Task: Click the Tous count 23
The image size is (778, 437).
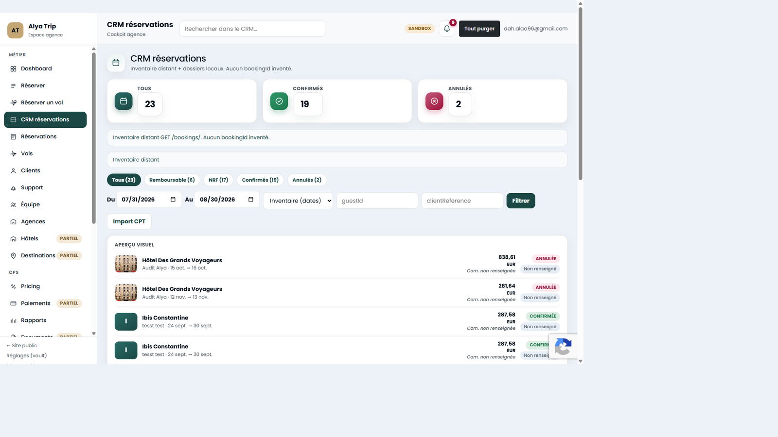Action: [150, 104]
